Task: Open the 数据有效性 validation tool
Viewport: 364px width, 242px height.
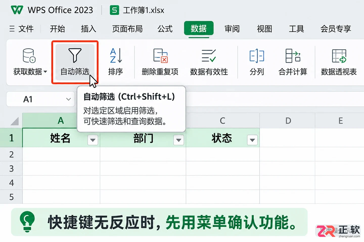Action: (209, 62)
